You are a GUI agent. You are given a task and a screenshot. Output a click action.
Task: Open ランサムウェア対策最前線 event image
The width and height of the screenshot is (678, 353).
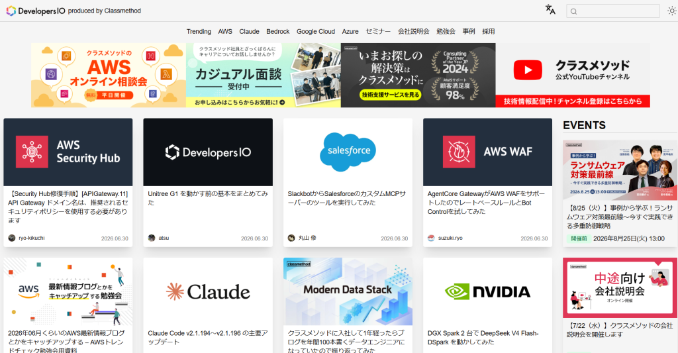(x=620, y=170)
